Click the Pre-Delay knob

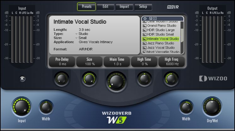(x=62, y=79)
